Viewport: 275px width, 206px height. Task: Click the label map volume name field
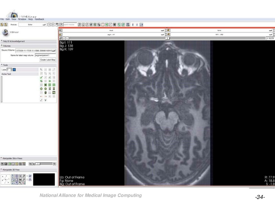point(45,55)
